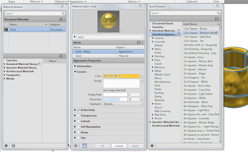
Task: Open the Glossiness options dropdown arrow
Action: (142, 99)
